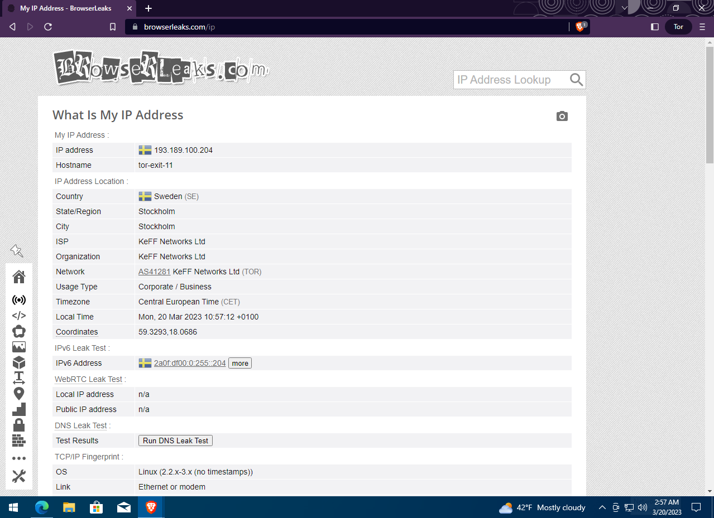This screenshot has height=518, width=714.
Task: Click the 'more' button beside the IPv6 address
Action: 240,363
